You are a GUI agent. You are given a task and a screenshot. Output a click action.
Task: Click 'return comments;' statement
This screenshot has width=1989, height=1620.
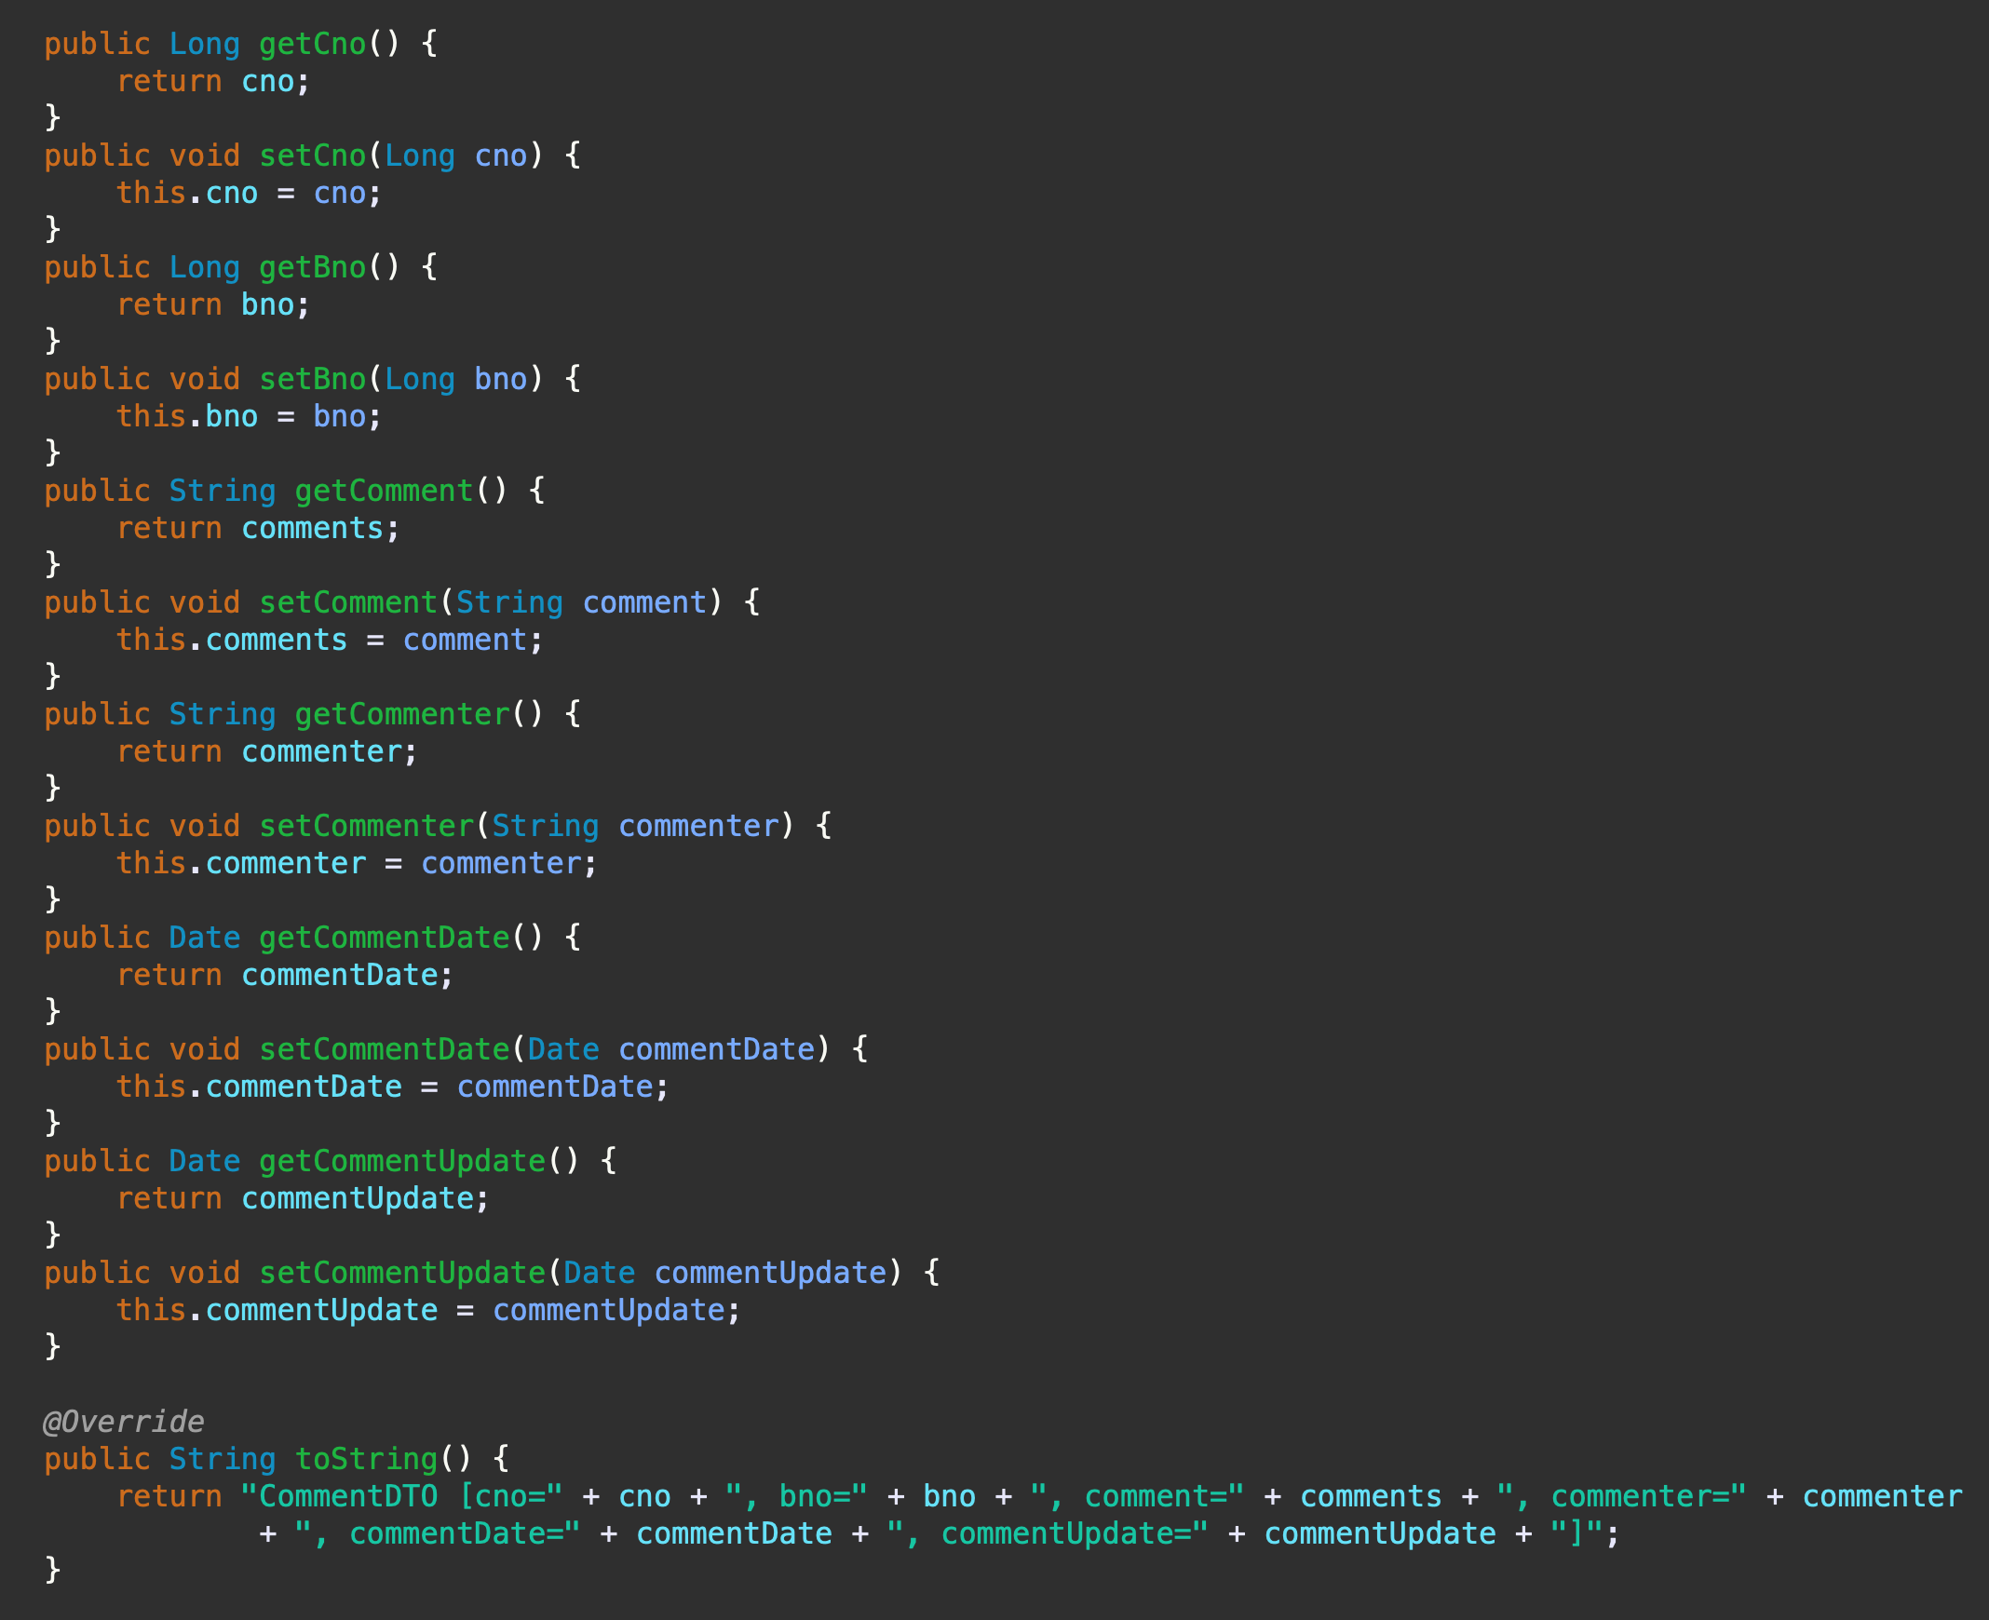258,529
